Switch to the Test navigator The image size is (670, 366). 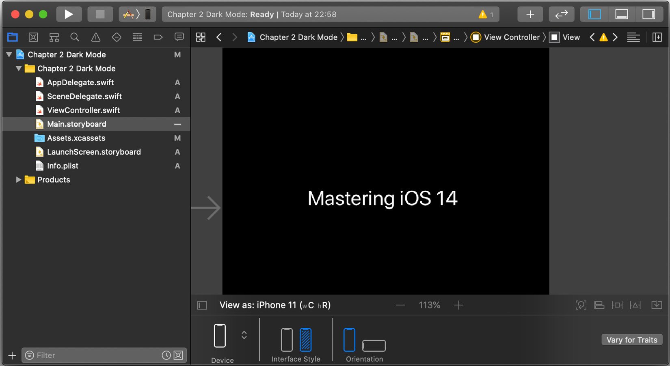117,37
